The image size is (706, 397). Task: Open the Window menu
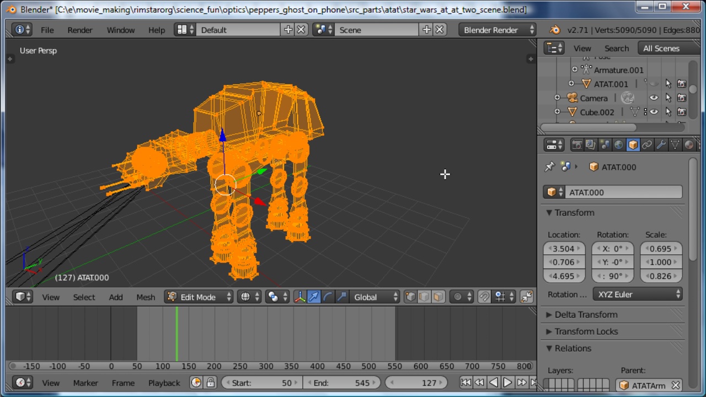point(121,30)
